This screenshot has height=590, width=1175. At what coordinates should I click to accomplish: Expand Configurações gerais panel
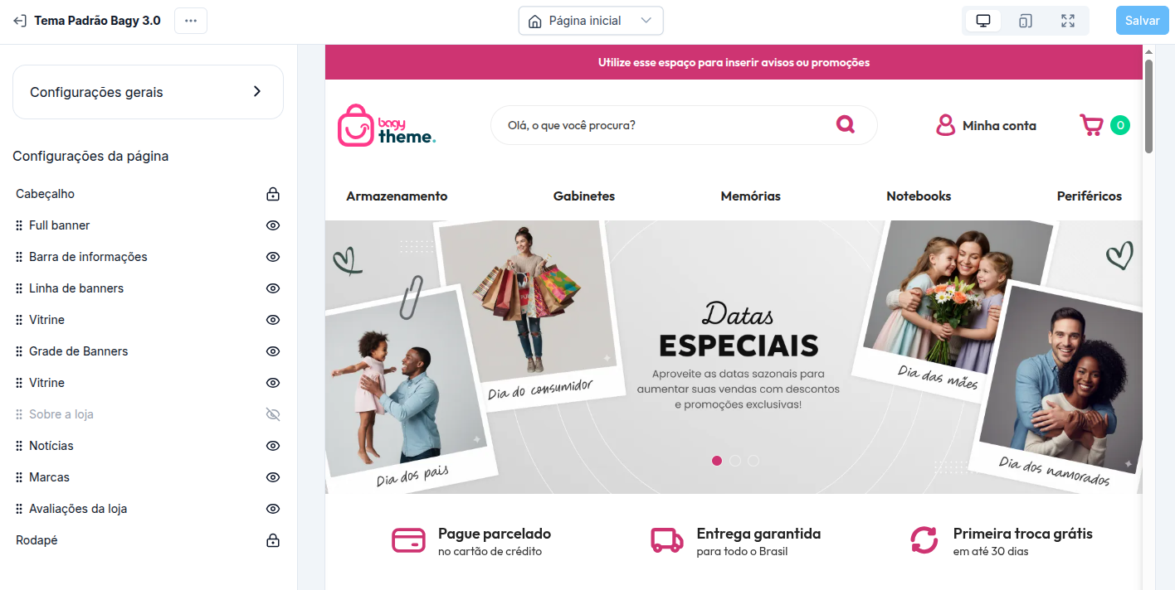148,92
